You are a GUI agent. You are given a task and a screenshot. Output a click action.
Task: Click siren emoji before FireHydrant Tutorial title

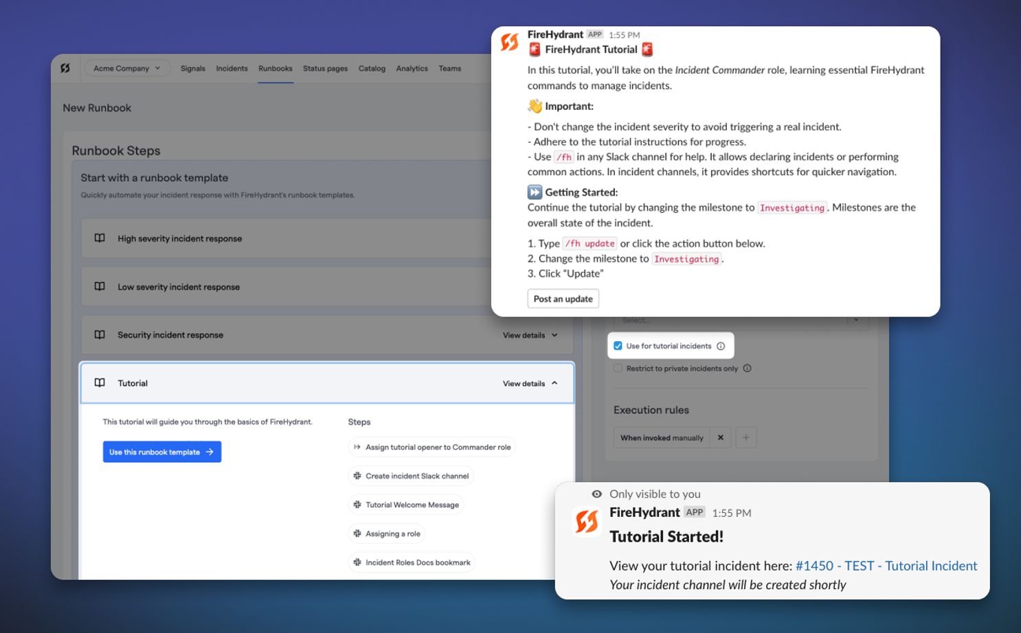click(535, 49)
